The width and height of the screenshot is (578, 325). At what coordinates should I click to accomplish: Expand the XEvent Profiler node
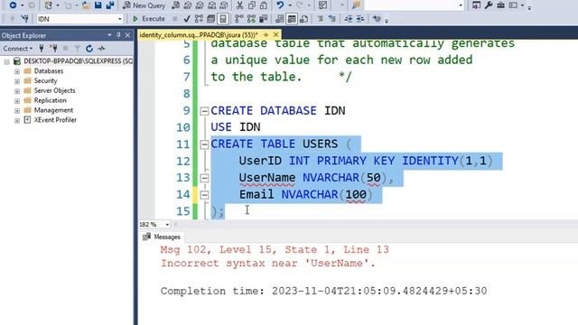point(17,120)
